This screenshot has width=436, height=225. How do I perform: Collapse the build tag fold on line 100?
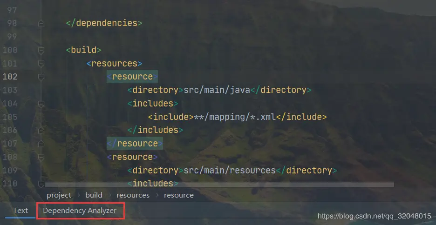click(x=41, y=51)
